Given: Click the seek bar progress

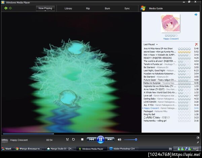Looking at the screenshot, I should coord(28,134).
